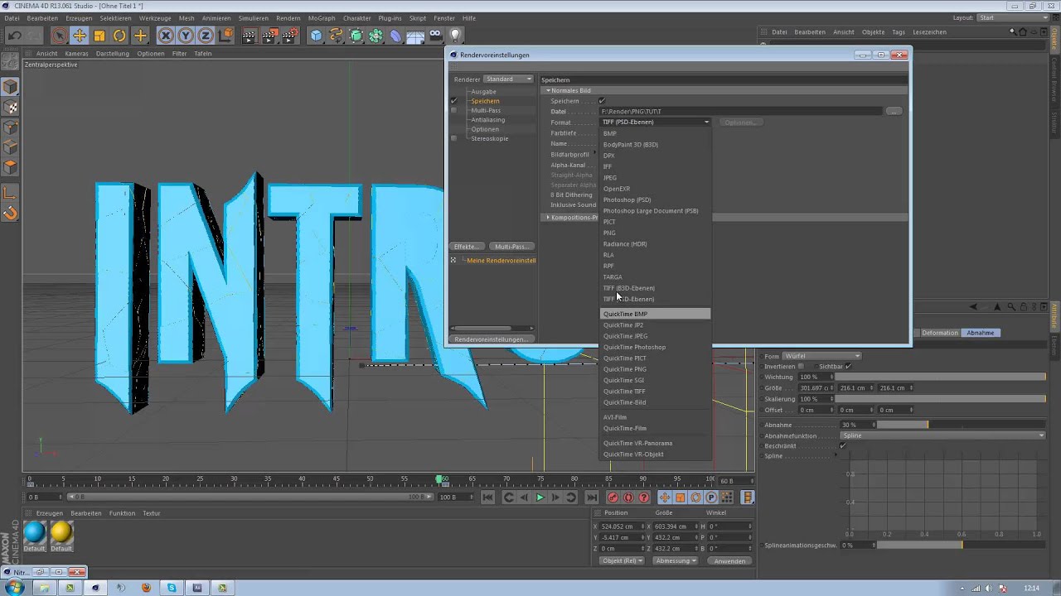Open the Windows Start button
Screen dimensions: 1061x596
coord(16,588)
